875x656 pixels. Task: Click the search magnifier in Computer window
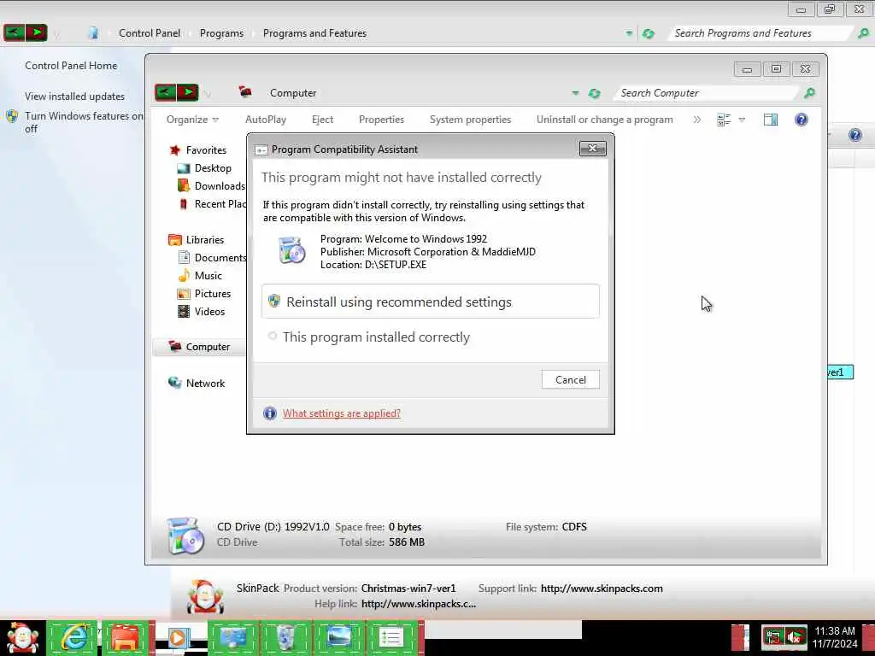pyautogui.click(x=810, y=93)
